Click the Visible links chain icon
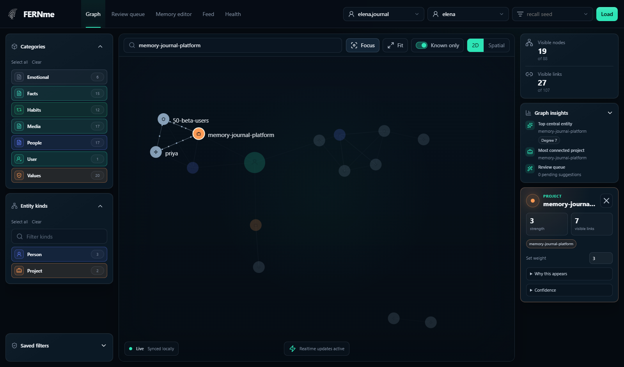Viewport: 624px width, 367px height. pyautogui.click(x=529, y=74)
